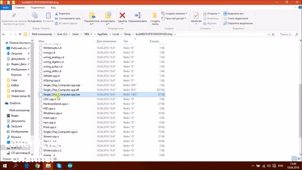Click the red Удалить (Delete) icon
Screen dimensions: 302x170
click(122, 15)
